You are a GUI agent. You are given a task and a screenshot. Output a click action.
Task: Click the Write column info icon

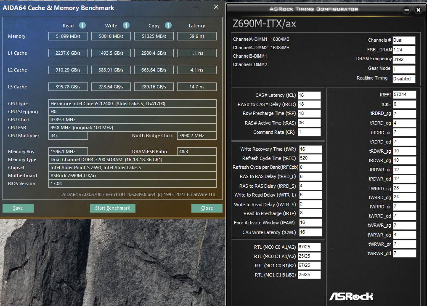(126, 25)
